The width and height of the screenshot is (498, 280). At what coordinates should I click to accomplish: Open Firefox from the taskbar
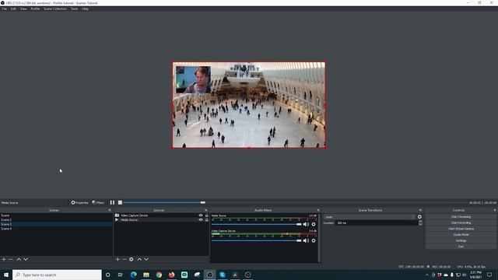[171, 275]
